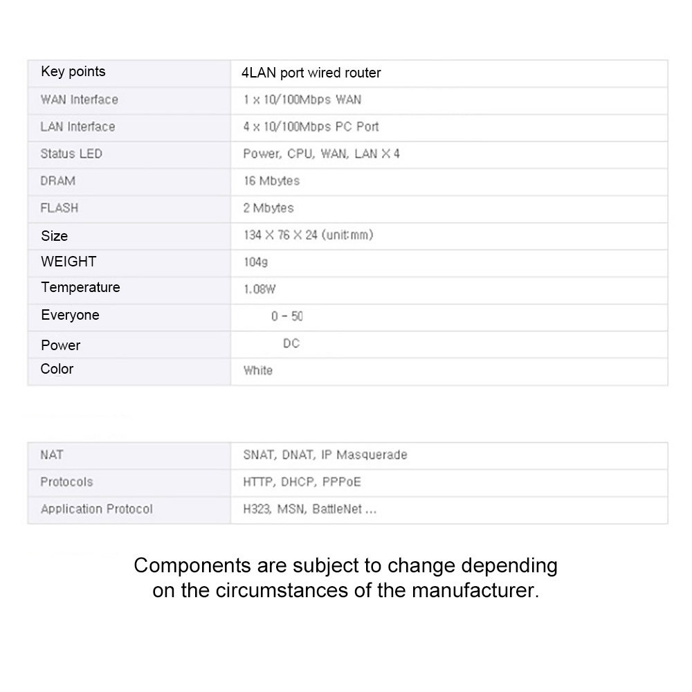Click the Everyone row label
The height and width of the screenshot is (692, 692).
coord(70,316)
